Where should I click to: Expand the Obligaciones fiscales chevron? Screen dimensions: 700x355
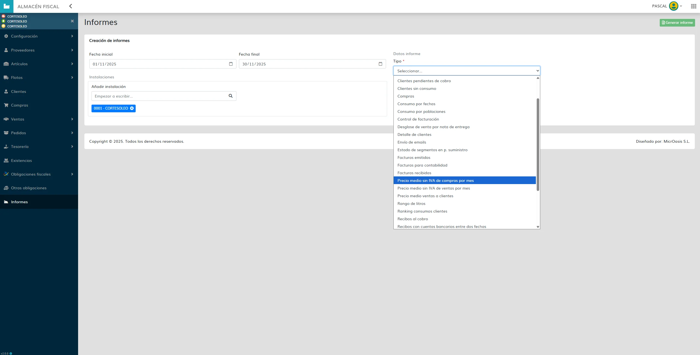coord(72,174)
